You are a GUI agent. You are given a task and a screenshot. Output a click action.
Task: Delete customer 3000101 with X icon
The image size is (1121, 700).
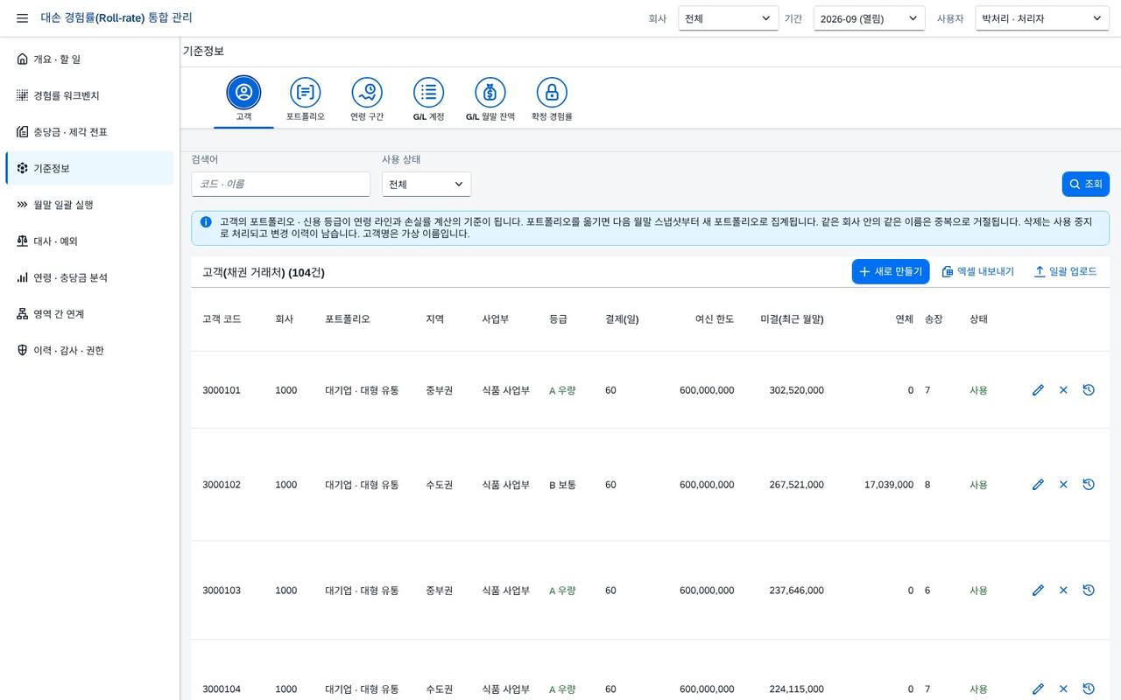[x=1063, y=390]
